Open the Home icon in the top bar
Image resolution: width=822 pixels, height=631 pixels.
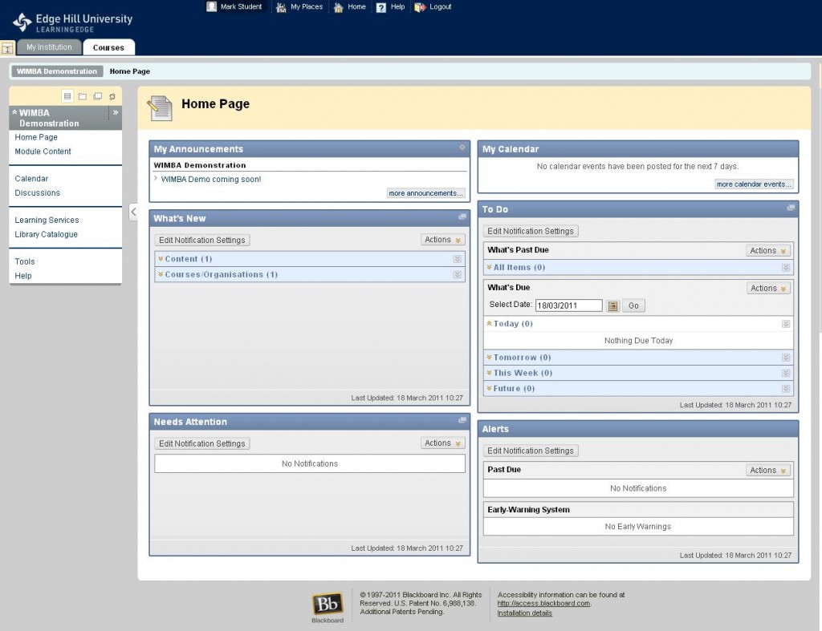pos(340,7)
